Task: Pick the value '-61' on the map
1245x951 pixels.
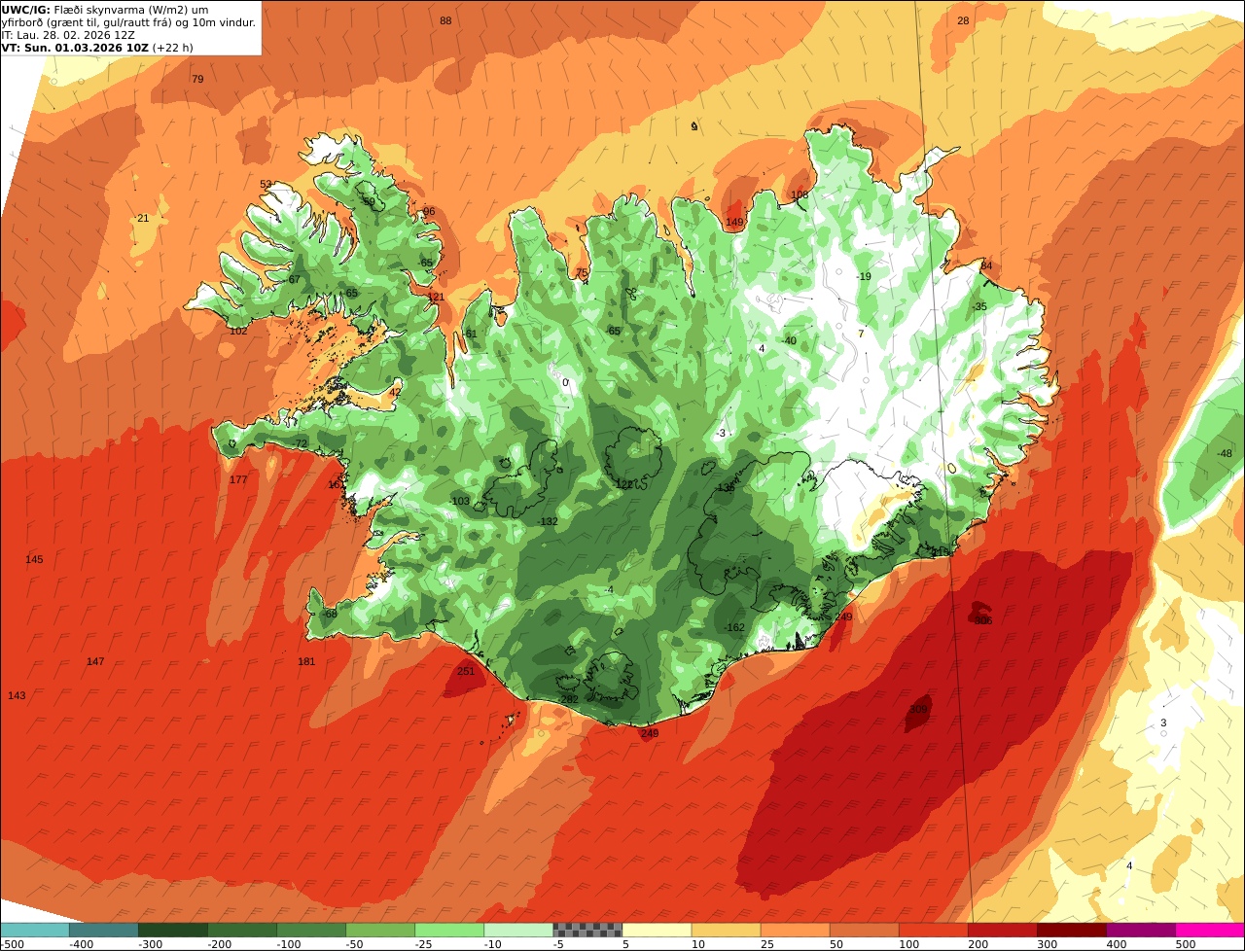Action: [x=470, y=334]
